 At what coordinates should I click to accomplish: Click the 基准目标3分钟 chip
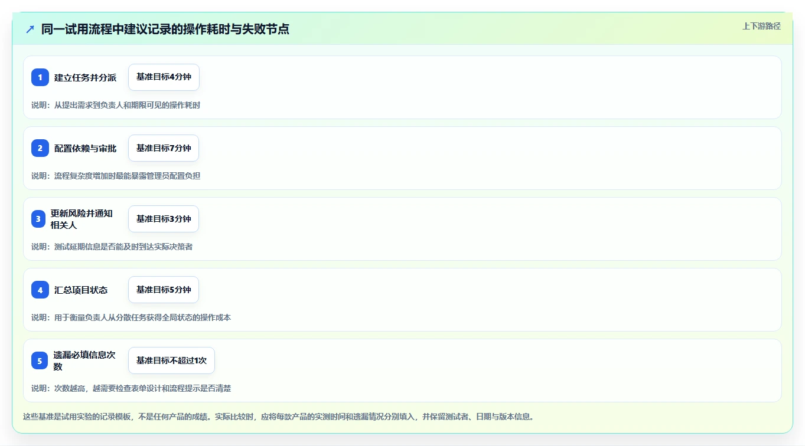pos(164,219)
